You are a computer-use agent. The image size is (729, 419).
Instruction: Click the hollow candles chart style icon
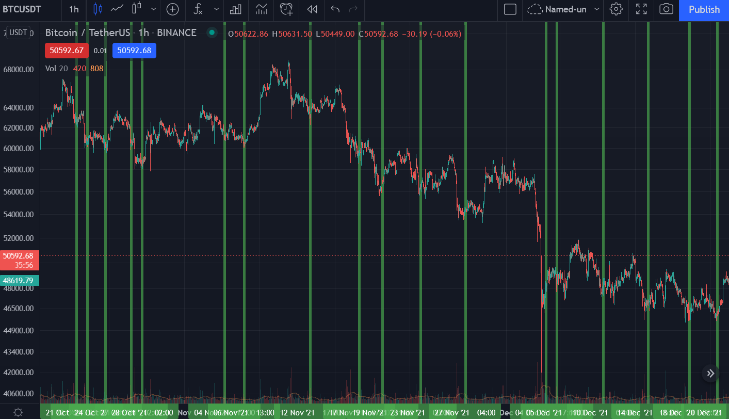coord(136,9)
